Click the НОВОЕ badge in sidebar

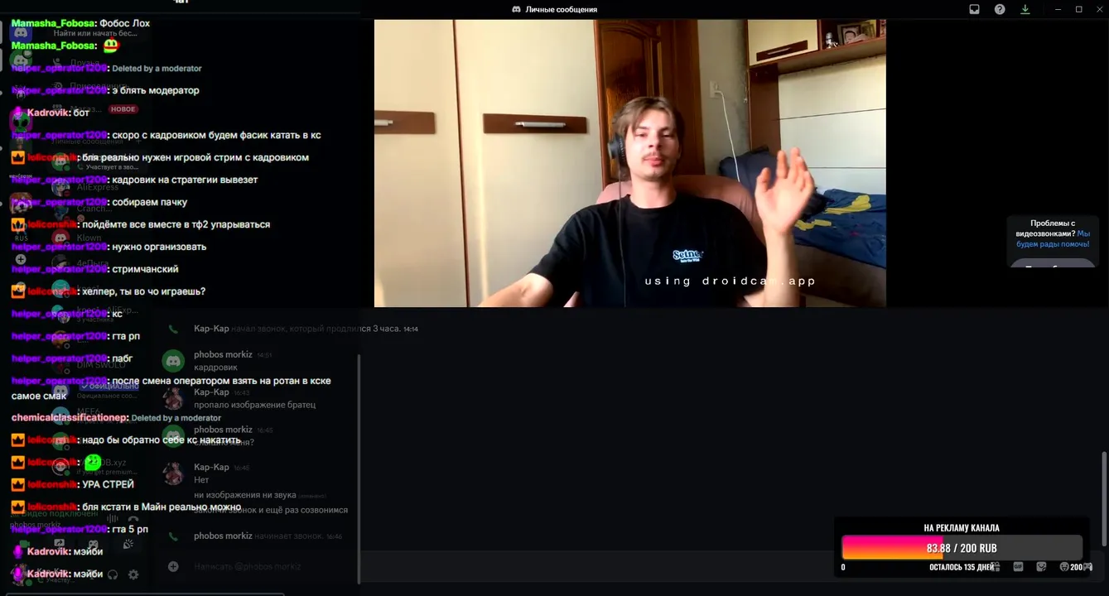123,109
